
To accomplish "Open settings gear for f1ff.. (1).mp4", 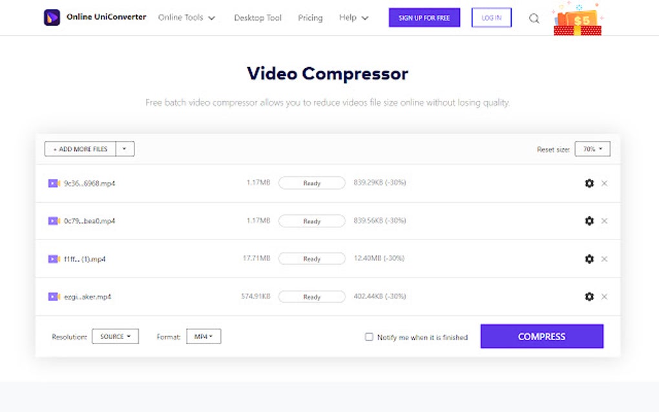I will pos(589,259).
